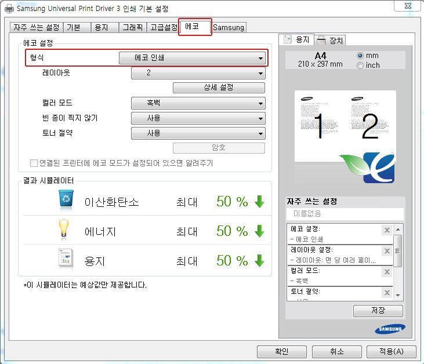
Task: Click the '이산화탄소' label
Action: tap(112, 202)
